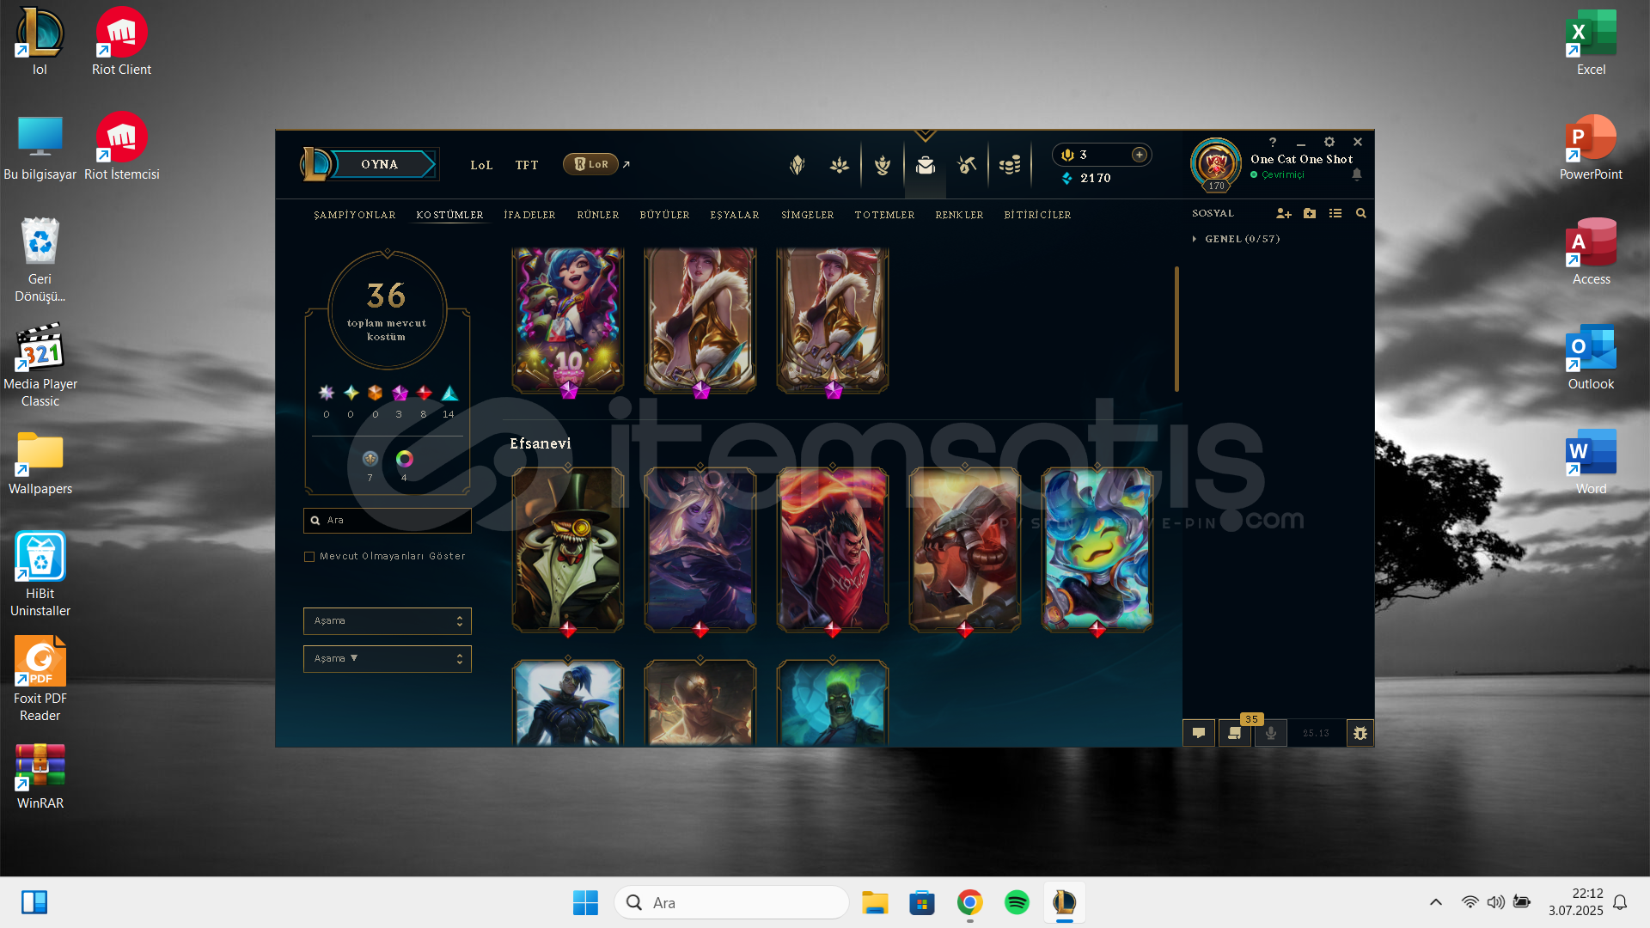Switch to the BÜYÜLER tab
The image size is (1650, 928).
tap(665, 215)
